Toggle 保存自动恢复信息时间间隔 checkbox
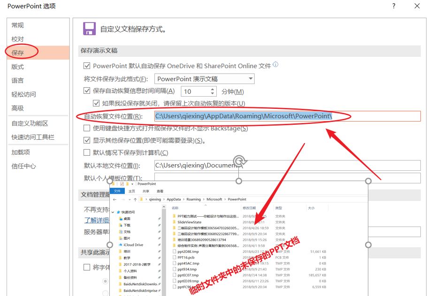 (x=87, y=91)
